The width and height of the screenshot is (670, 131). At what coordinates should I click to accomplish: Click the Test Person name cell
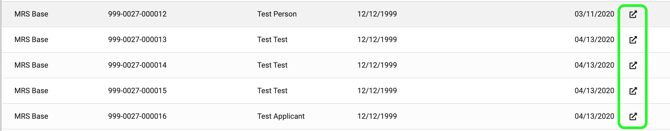pyautogui.click(x=277, y=14)
